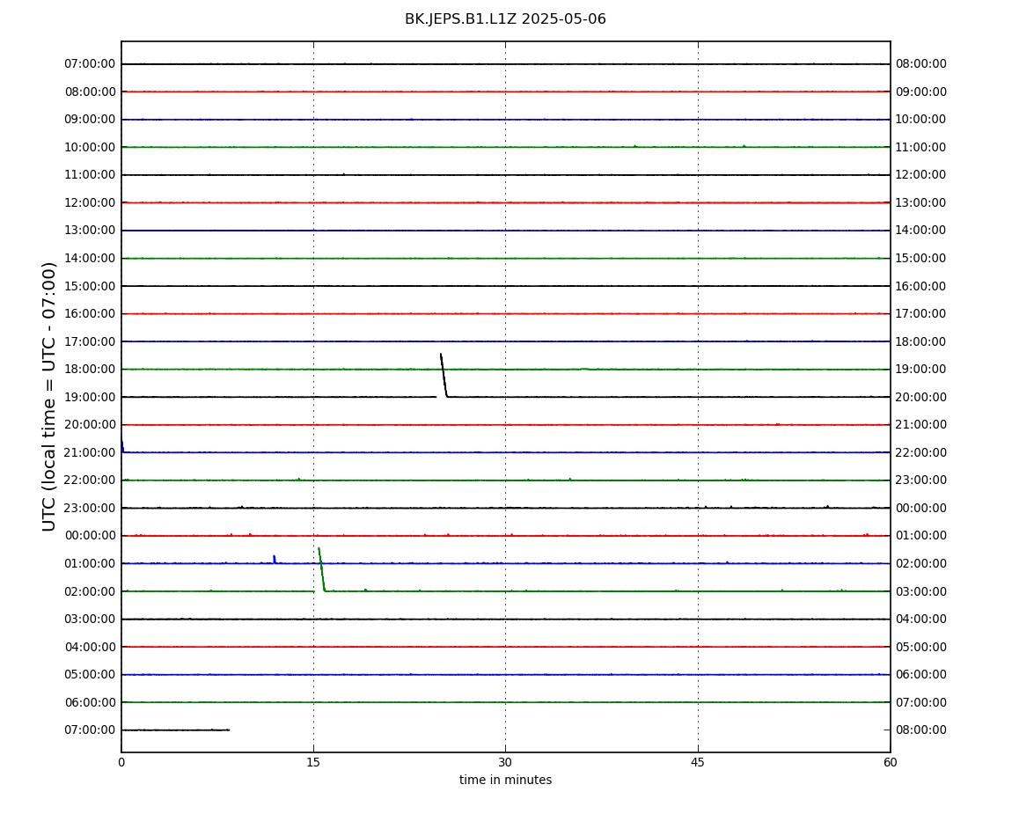Select x-axis tick label 0

121,762
